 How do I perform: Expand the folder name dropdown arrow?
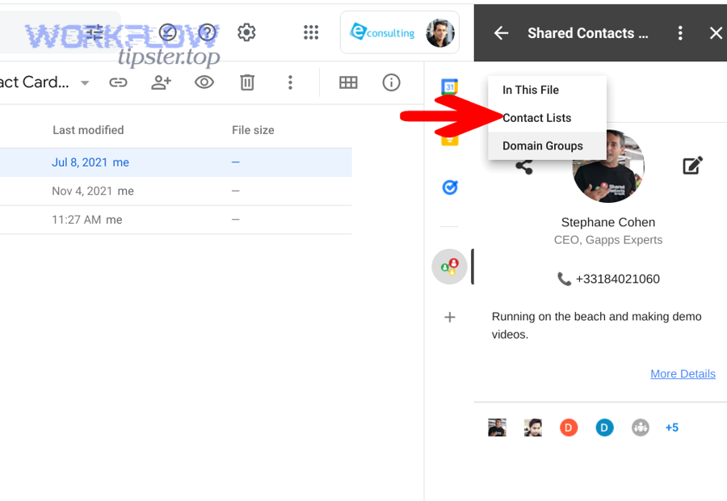tap(85, 83)
